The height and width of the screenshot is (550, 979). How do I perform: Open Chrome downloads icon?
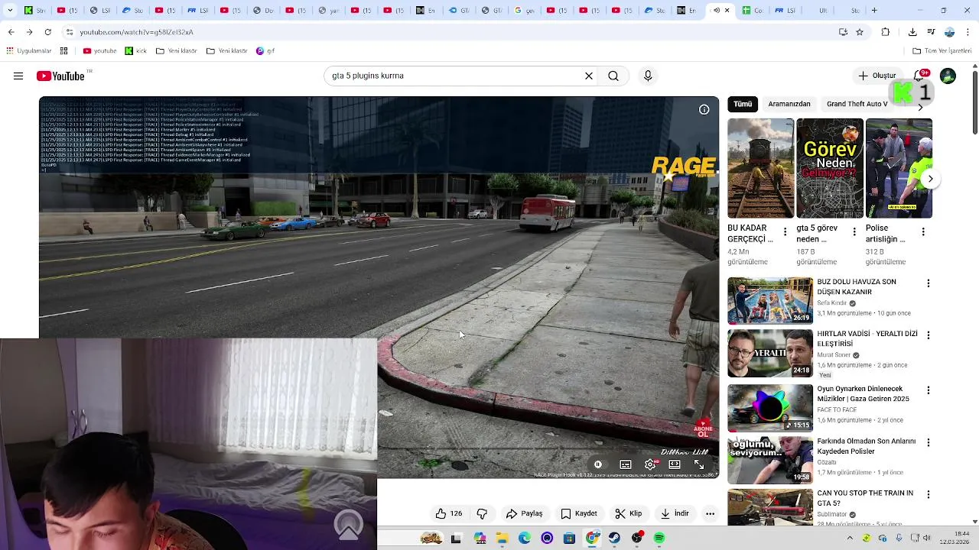point(912,32)
